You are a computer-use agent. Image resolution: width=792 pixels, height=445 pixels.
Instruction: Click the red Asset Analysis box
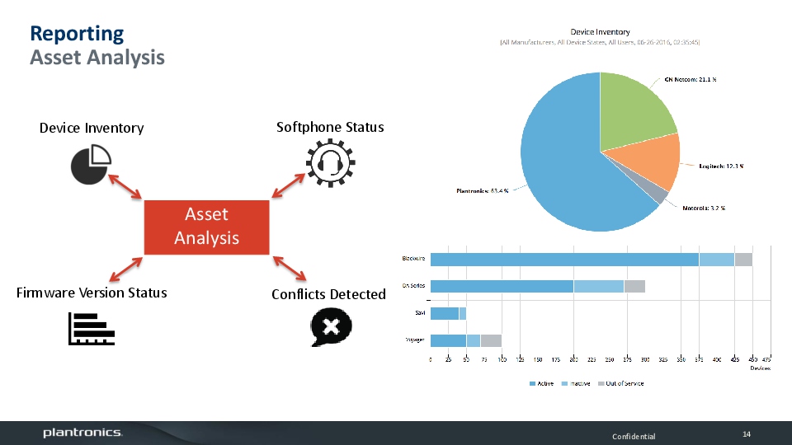point(206,227)
